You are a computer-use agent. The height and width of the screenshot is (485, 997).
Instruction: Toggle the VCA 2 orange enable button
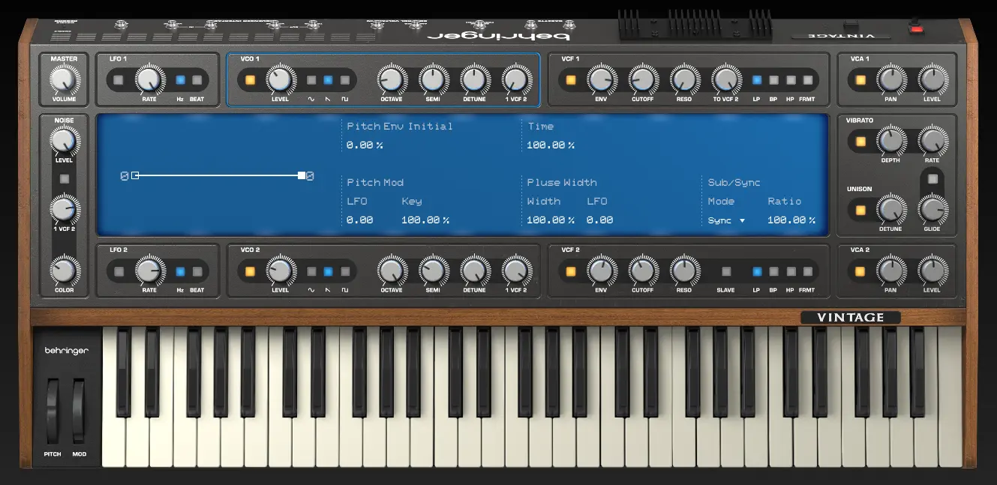click(x=860, y=271)
